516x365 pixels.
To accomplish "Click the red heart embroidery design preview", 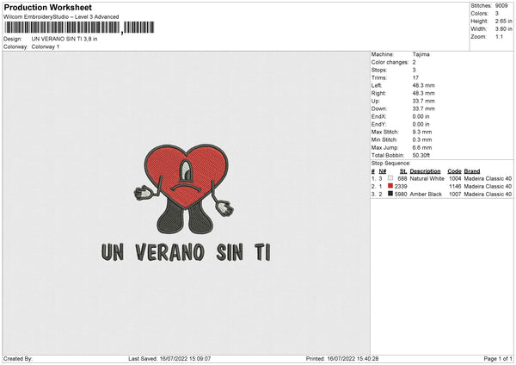I will point(184,189).
